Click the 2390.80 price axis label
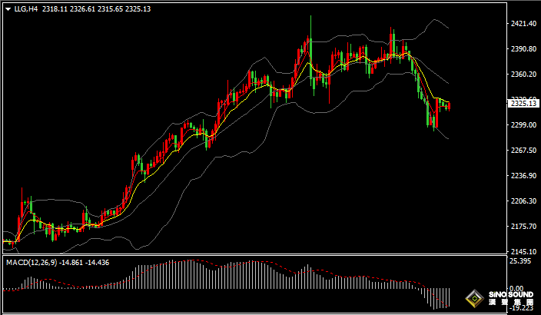The image size is (541, 315). point(523,49)
